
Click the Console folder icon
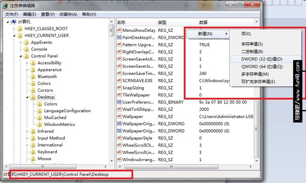click(27, 50)
